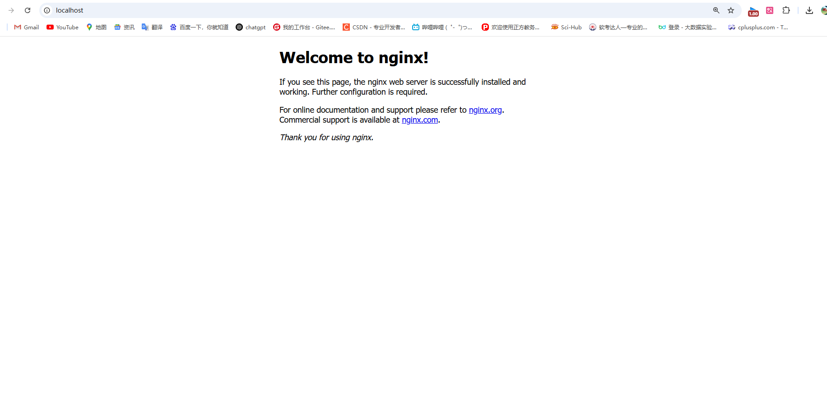Open the 百度一下 Baidu bookmark
Image resolution: width=827 pixels, height=409 pixels.
click(199, 27)
